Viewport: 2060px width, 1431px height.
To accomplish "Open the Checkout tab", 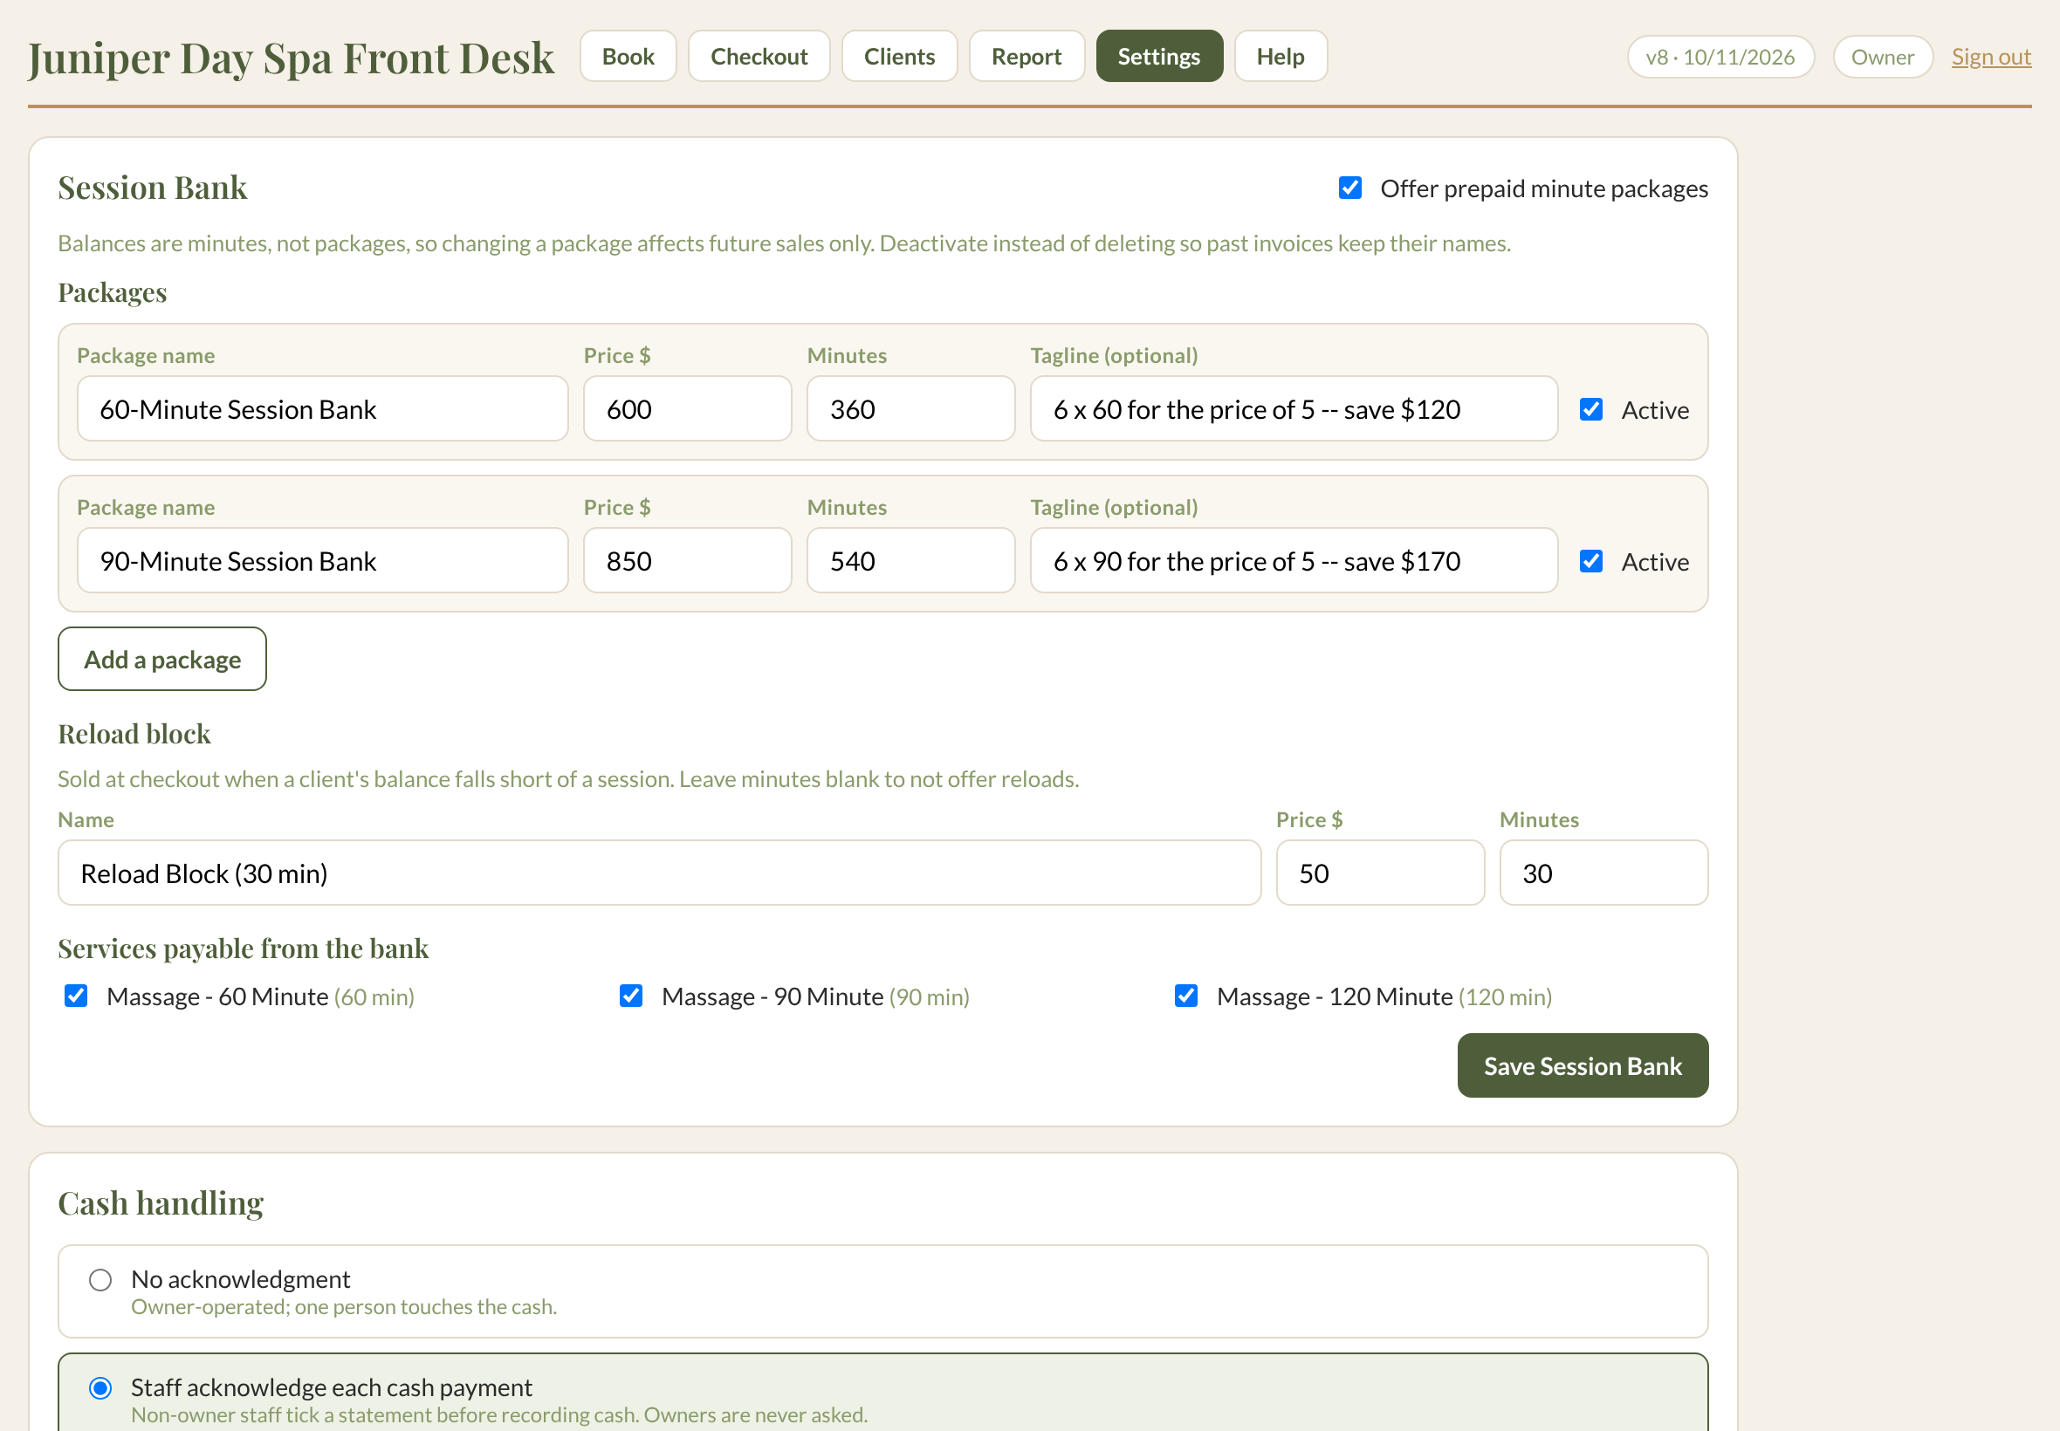I will [x=759, y=57].
